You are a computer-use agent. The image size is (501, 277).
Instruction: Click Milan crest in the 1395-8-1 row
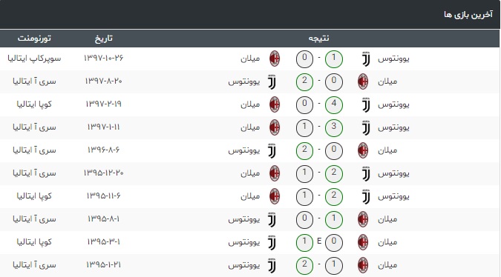363,219
